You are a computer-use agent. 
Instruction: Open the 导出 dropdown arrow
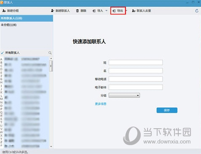[x=126, y=11]
